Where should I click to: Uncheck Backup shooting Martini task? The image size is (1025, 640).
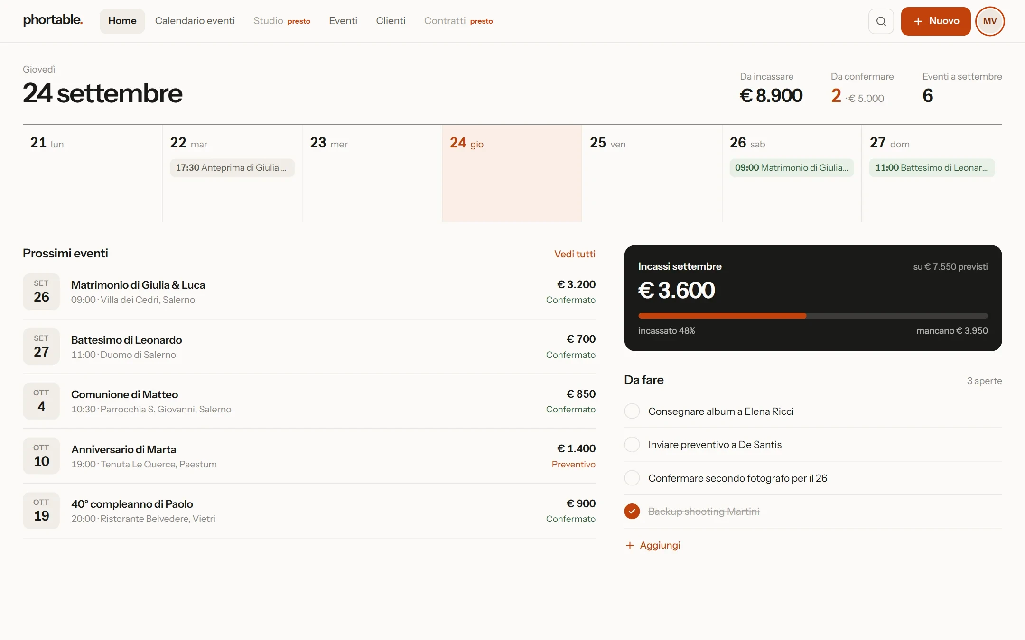632,511
